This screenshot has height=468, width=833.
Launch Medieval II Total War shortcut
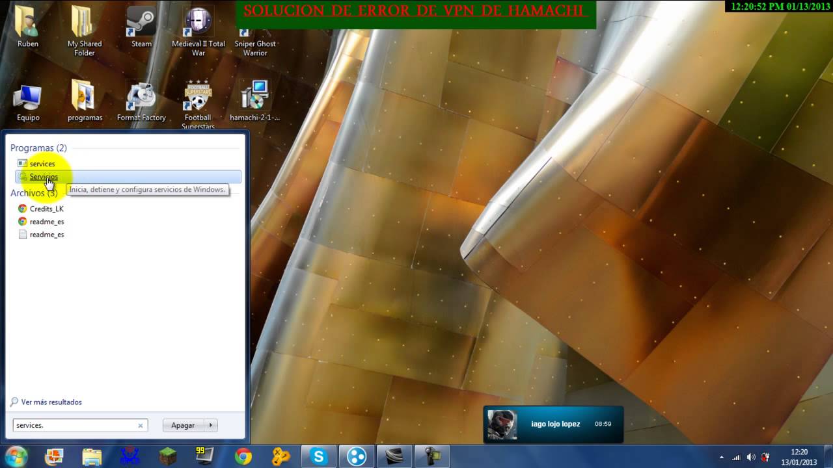[198, 31]
